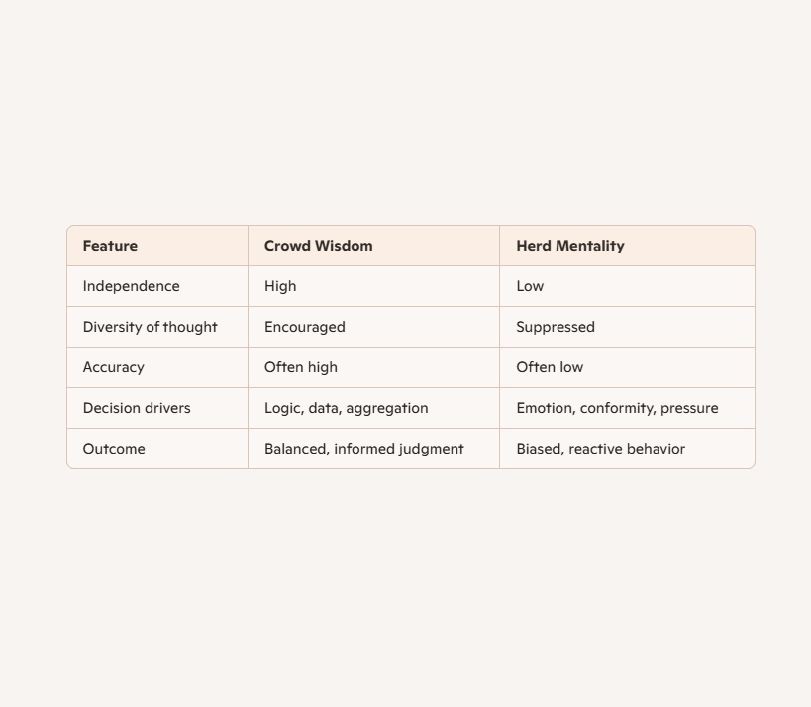Image resolution: width=811 pixels, height=707 pixels.
Task: Select the Decision drivers row label
Action: pyautogui.click(x=137, y=408)
